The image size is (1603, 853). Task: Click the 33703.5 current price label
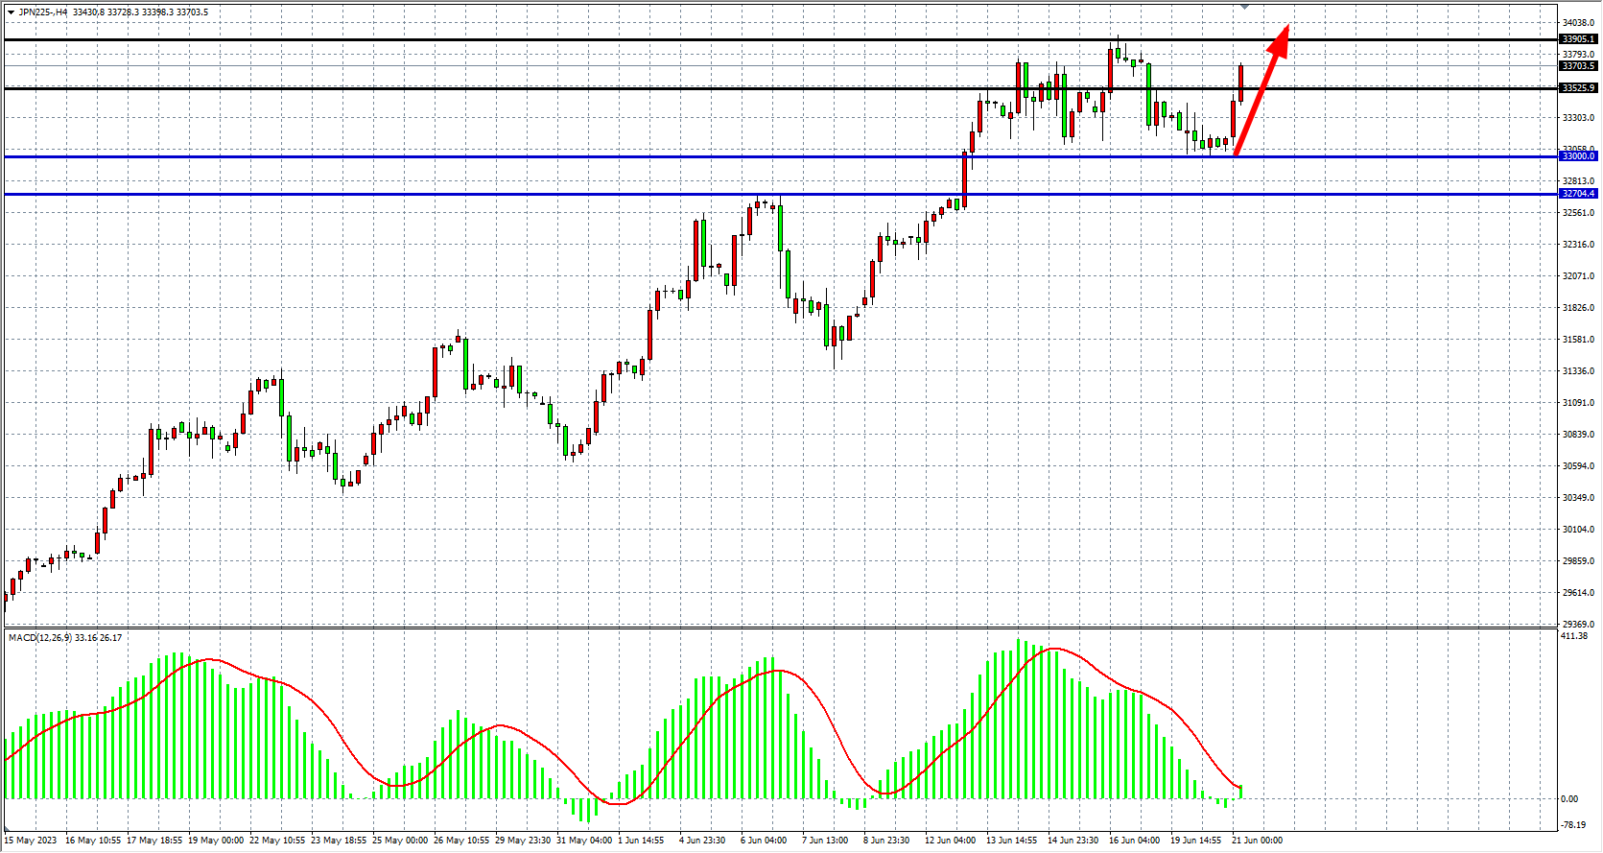click(1577, 66)
